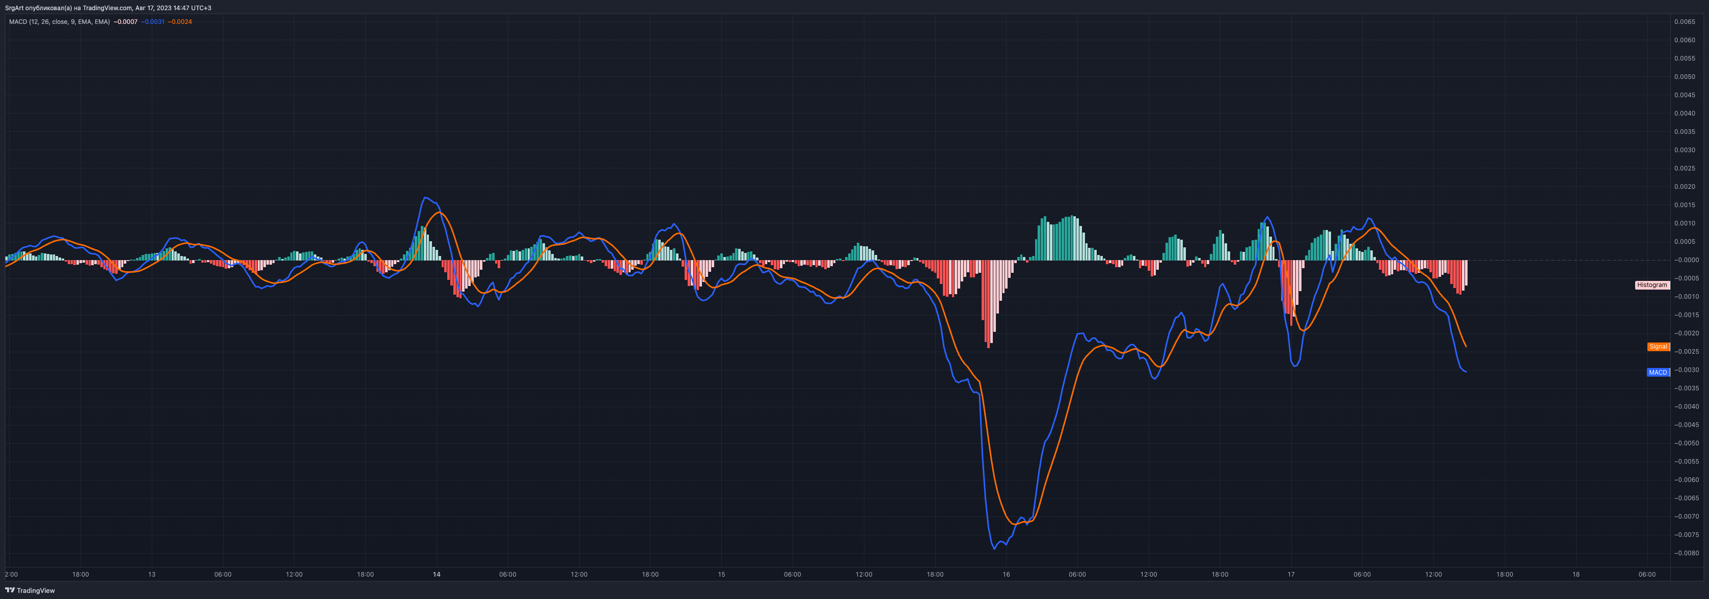The height and width of the screenshot is (599, 1709).
Task: Click the orange signal value −0.0024 in legend
Action: pos(180,22)
